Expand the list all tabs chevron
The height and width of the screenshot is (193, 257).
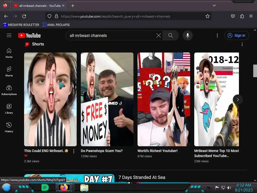[x=214, y=6]
